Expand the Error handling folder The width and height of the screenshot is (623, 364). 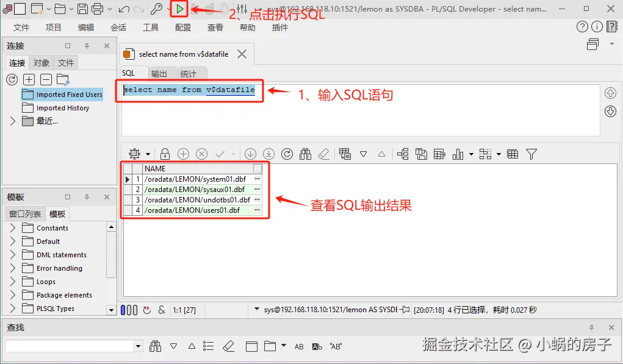coord(12,268)
